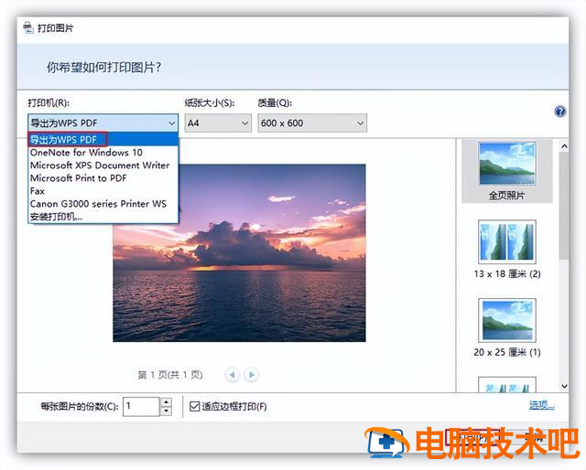Open the 选项... options link

pyautogui.click(x=541, y=405)
